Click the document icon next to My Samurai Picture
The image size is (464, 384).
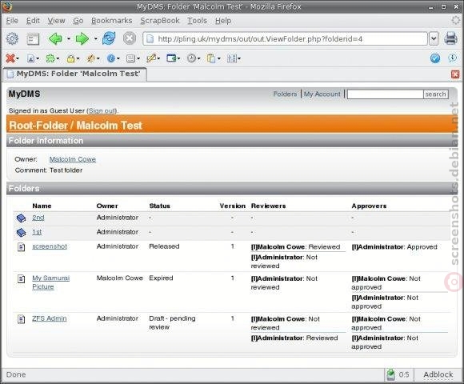[x=22, y=278]
